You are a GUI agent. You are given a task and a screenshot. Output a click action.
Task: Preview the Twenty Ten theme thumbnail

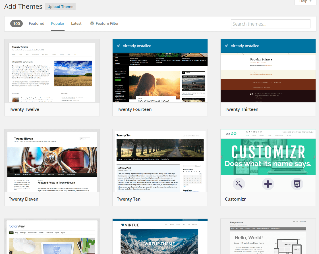pyautogui.click(x=160, y=161)
